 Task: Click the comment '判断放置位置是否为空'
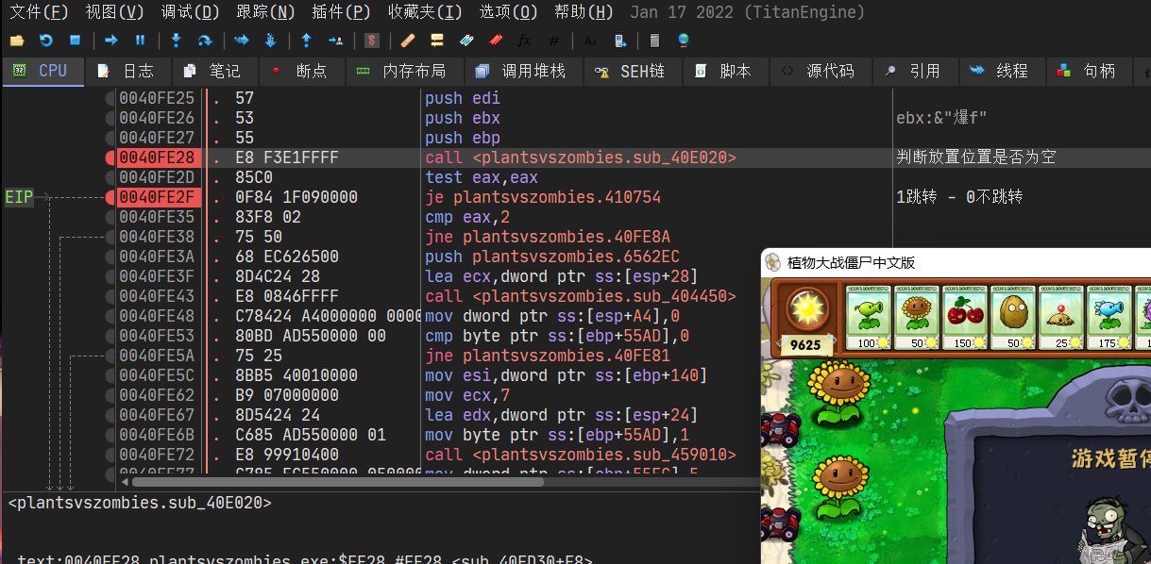pos(976,158)
